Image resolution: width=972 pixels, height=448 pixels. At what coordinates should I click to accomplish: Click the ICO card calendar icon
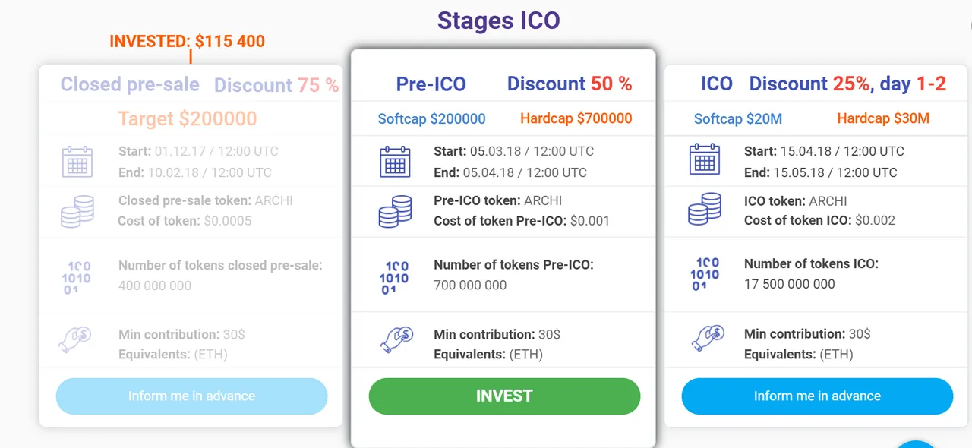(x=705, y=159)
